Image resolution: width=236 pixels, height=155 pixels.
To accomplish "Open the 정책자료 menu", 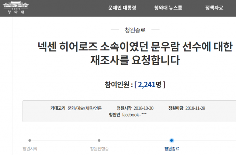I will pyautogui.click(x=214, y=8).
